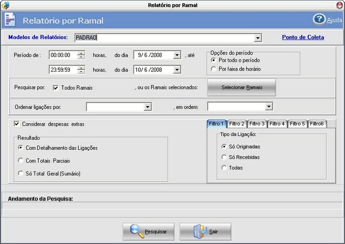Viewport: 345px width, 244px height.
Task: Toggle the Todos Ramais checkbox
Action: 56,88
